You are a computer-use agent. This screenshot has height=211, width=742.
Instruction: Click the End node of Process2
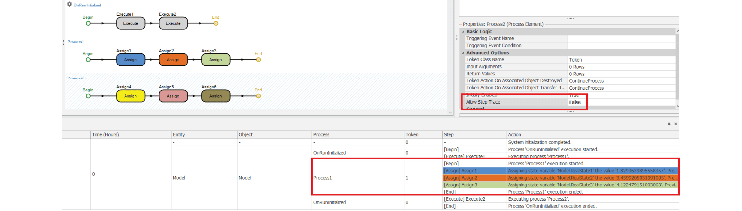[x=258, y=96]
